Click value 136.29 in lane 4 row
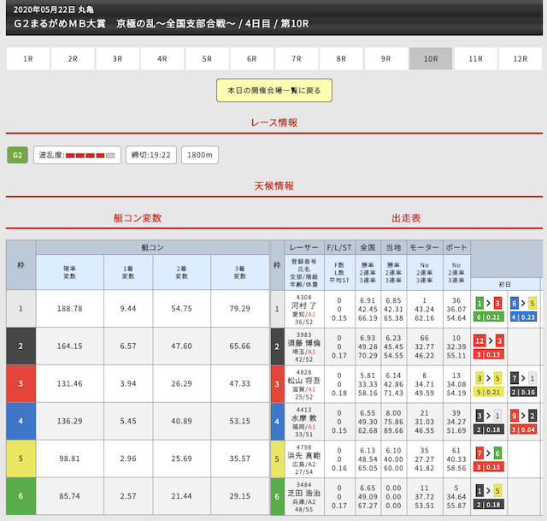This screenshot has width=547, height=521. tap(70, 421)
